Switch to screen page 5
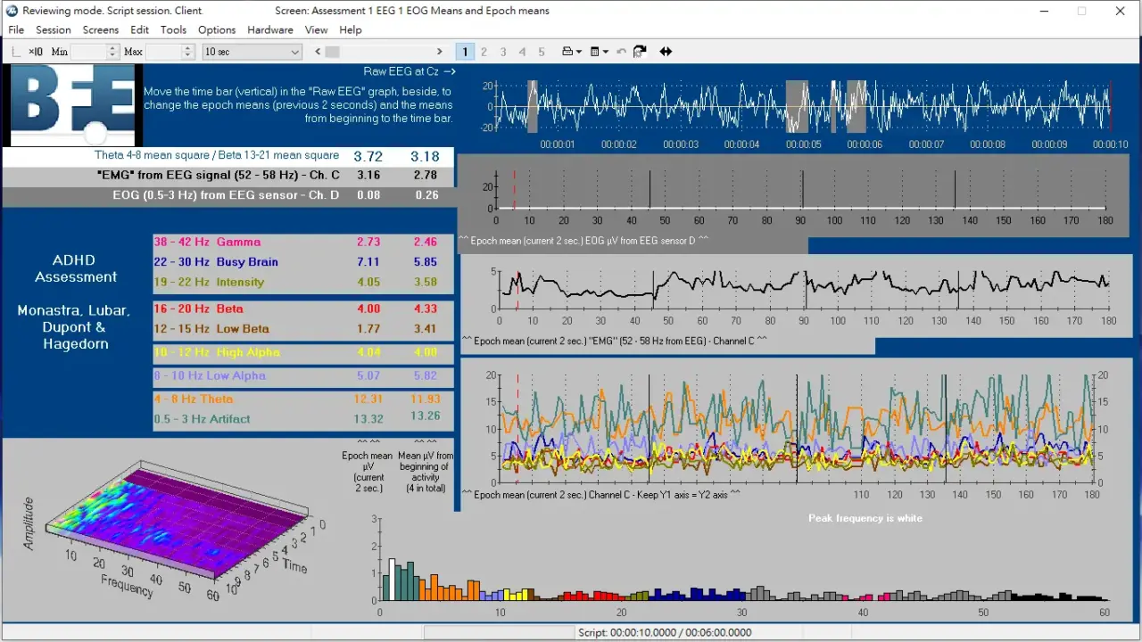The height and width of the screenshot is (642, 1142). click(x=542, y=52)
